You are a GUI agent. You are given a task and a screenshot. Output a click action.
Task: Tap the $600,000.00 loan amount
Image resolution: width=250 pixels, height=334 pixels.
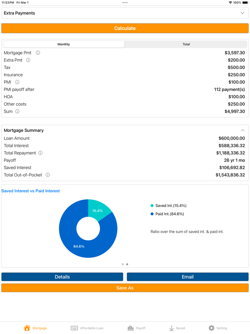[232, 138]
